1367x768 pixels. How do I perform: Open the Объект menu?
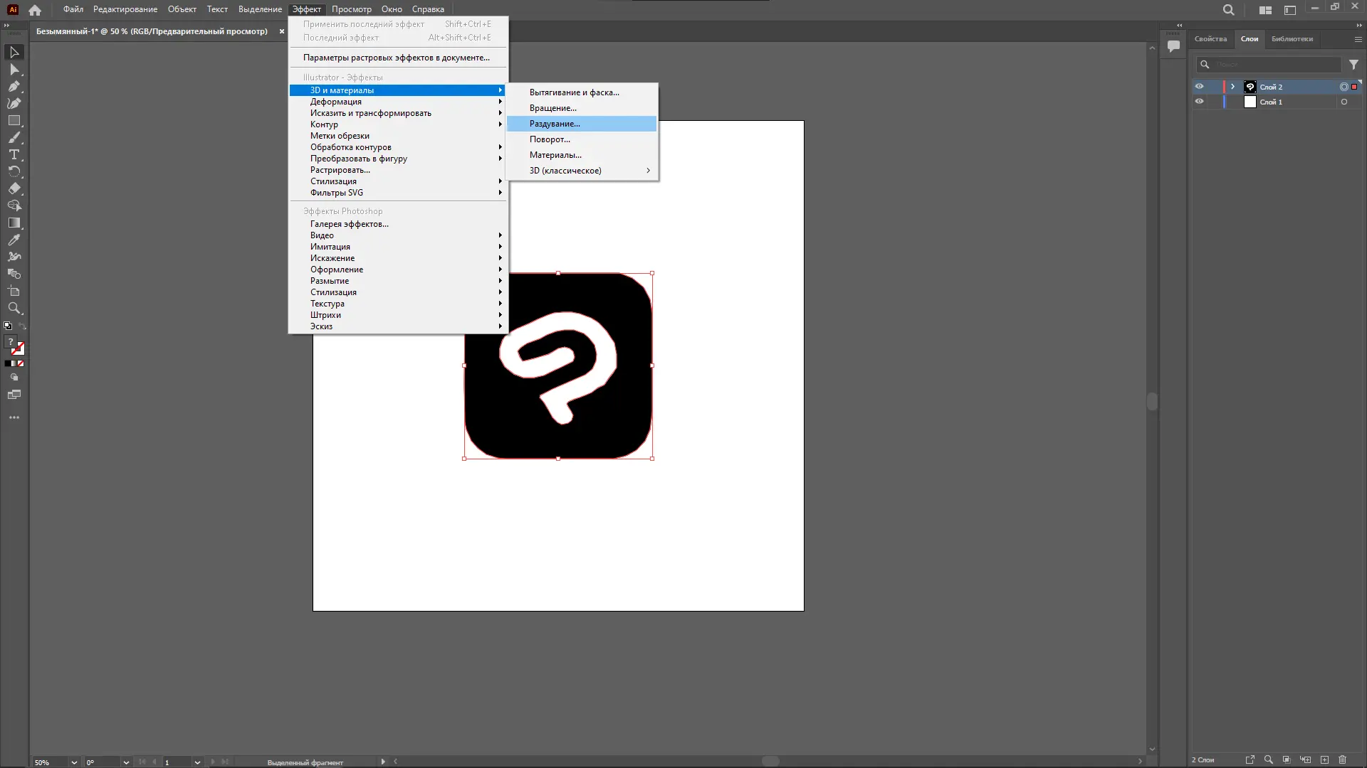(x=182, y=9)
